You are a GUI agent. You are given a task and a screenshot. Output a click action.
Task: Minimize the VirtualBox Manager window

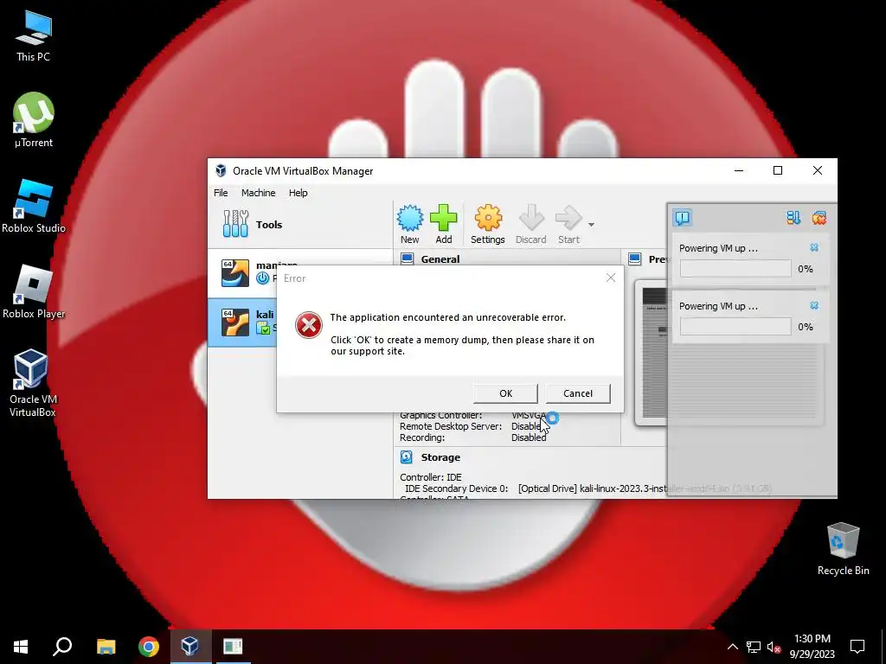coord(739,170)
